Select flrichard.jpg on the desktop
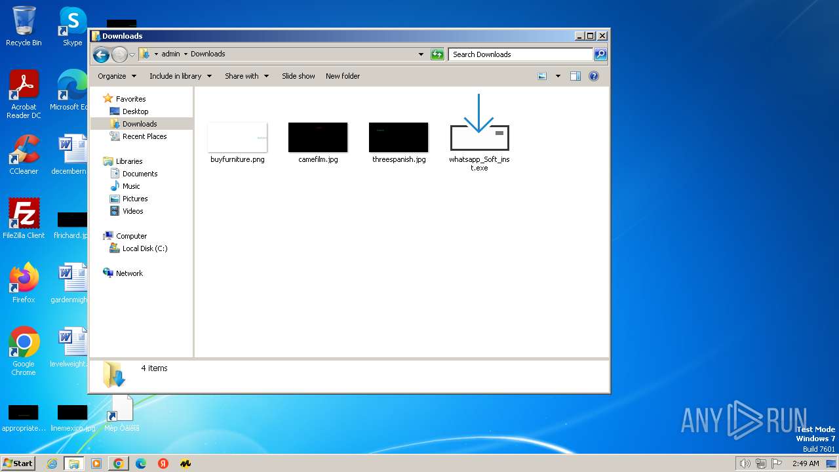Screen dimensions: 839x472 point(71,224)
